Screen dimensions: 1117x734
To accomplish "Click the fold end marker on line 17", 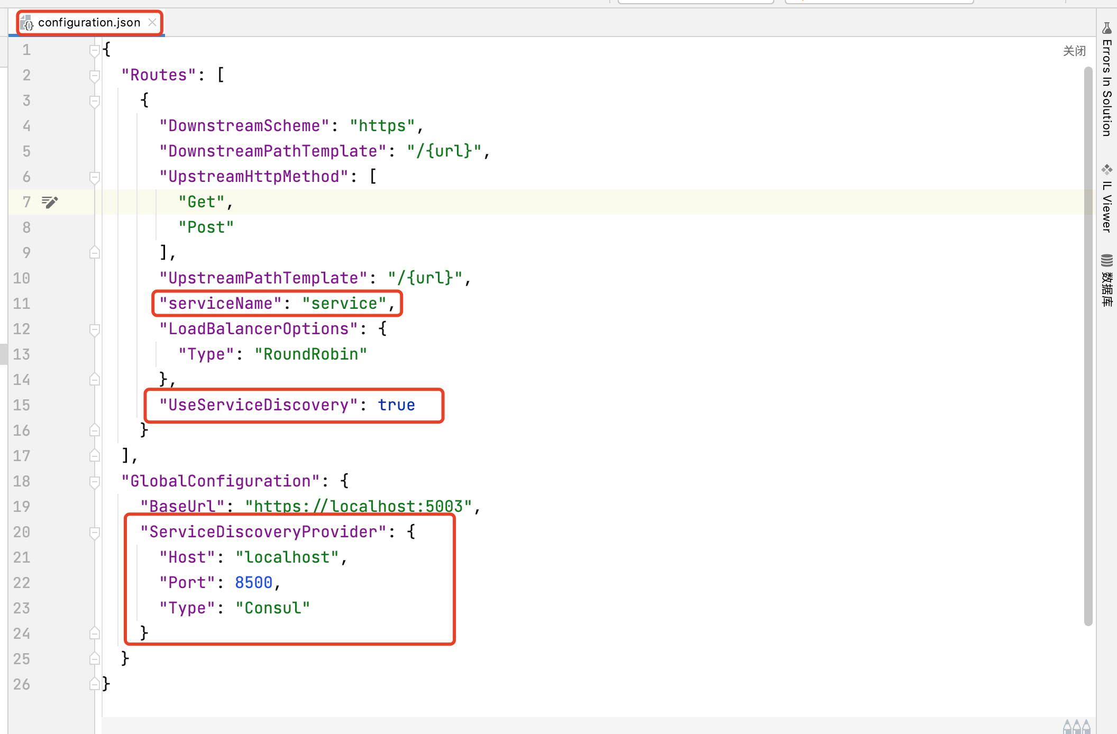I will 95,455.
